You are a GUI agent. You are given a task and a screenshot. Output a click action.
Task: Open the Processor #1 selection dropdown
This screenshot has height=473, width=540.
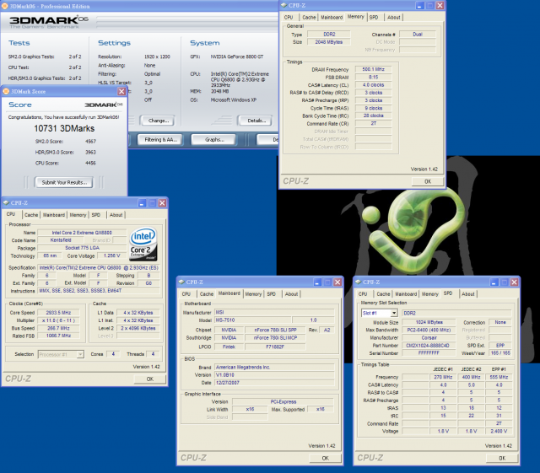[x=80, y=354]
